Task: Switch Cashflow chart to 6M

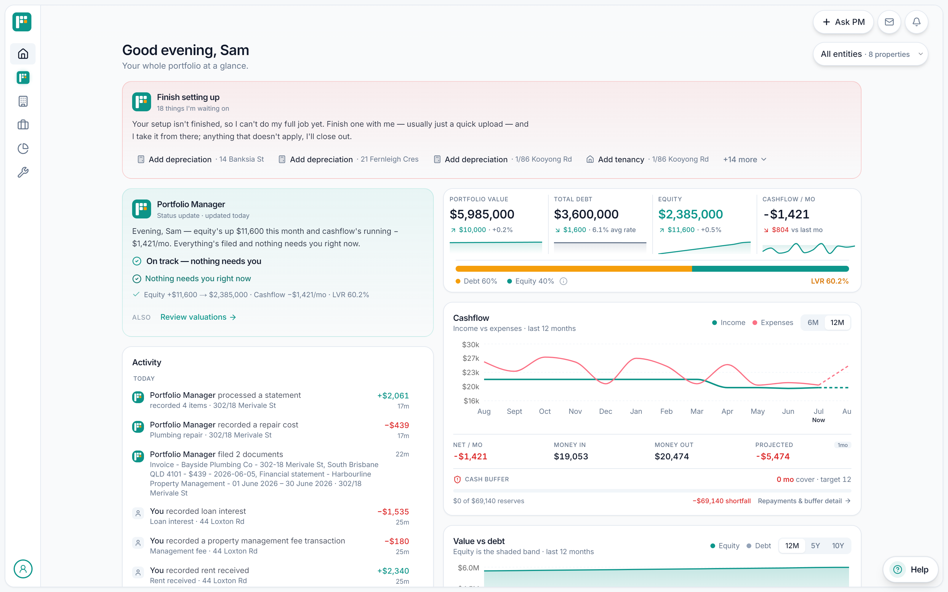Action: tap(813, 323)
